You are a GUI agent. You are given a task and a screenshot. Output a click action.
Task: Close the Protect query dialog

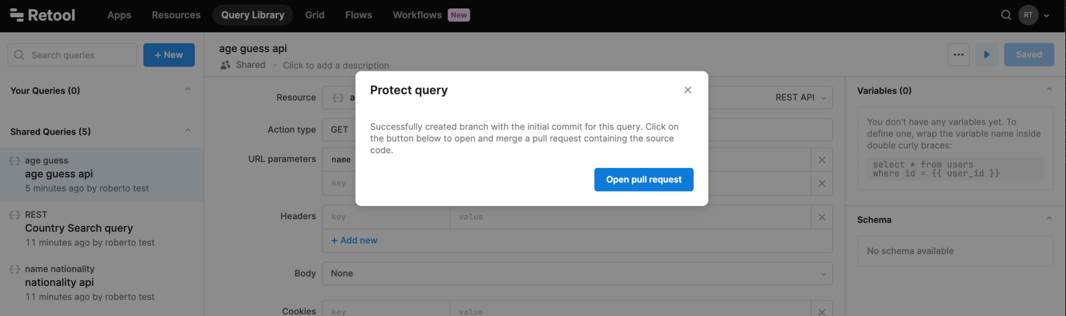tap(688, 90)
